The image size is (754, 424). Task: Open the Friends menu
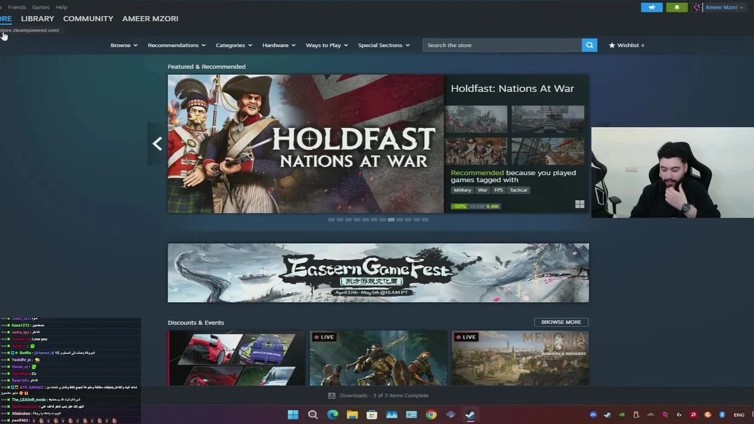point(16,7)
